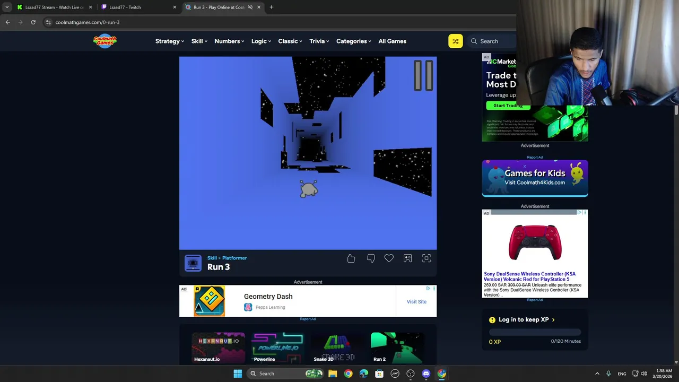Click Start Trading on the markets ad

pos(508,106)
